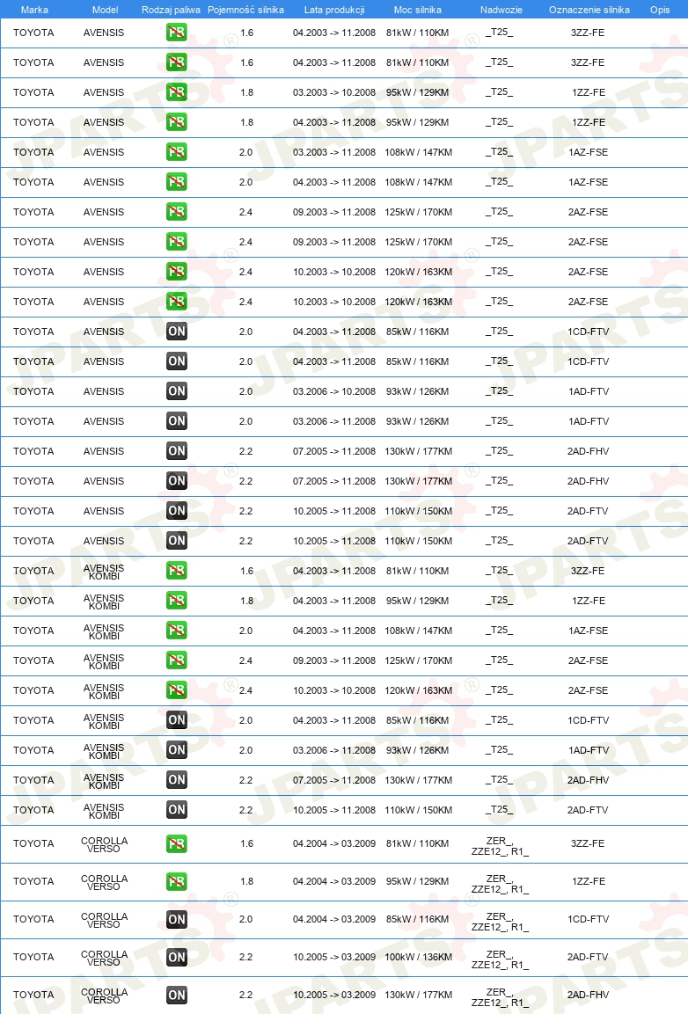Click Corolla Verso 130kW / 177KM power cell
Image resolution: width=688 pixels, height=1014 pixels.
pos(418,995)
